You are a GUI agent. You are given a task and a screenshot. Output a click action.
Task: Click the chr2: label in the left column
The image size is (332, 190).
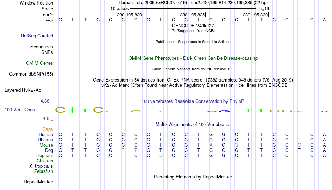[48, 15]
